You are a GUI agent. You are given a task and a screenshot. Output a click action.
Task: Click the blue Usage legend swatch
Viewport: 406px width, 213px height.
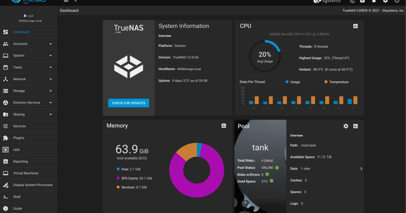(287, 82)
